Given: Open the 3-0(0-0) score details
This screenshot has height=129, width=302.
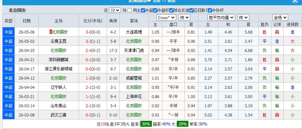Looking at the screenshot, I should coord(93,32).
